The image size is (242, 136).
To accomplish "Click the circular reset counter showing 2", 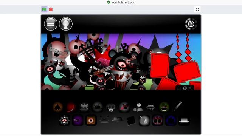I will point(191,24).
